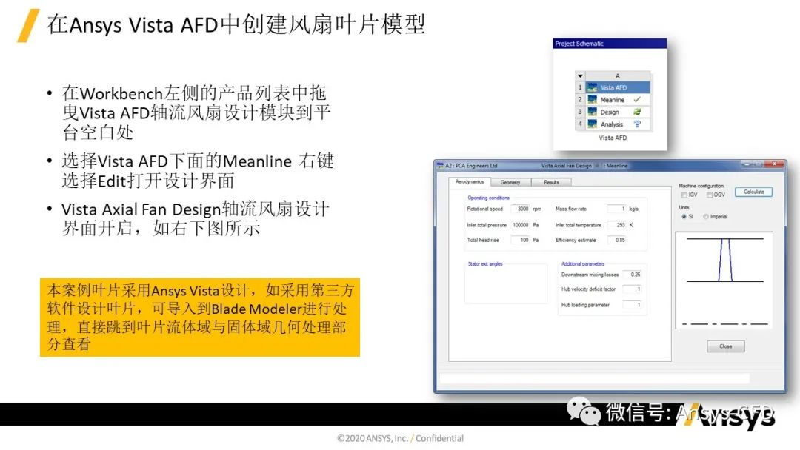Click the yellow note box about Blade Modeler
Viewport: 800px width, 450px height.
coord(200,317)
